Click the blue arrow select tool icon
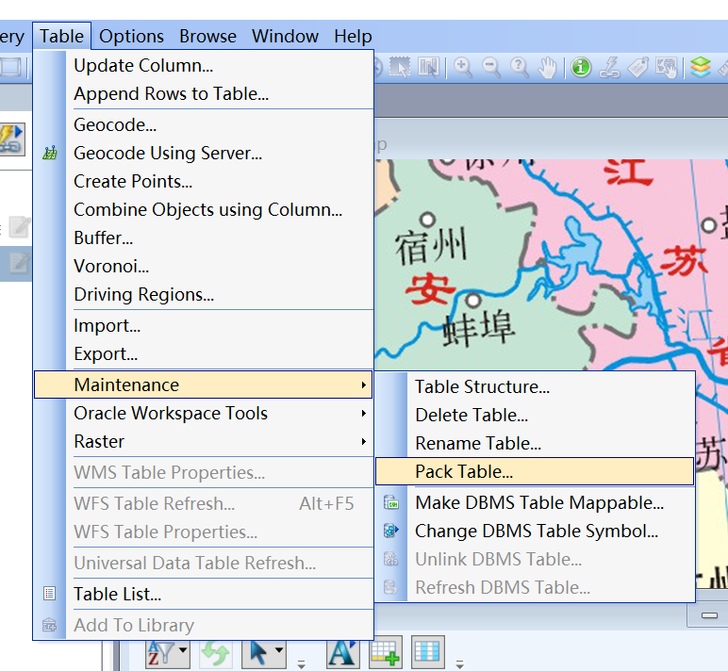 pyautogui.click(x=257, y=653)
